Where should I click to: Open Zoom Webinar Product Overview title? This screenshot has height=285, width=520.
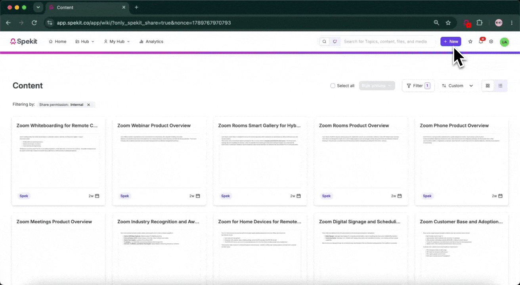tap(154, 125)
